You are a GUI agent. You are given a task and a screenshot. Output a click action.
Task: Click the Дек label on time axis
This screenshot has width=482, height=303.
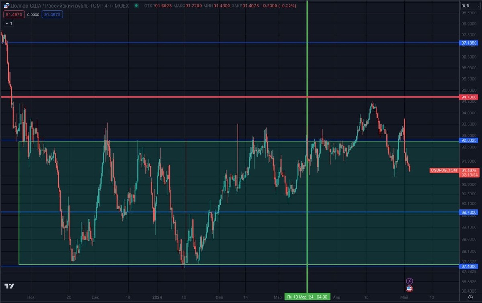(x=95, y=297)
